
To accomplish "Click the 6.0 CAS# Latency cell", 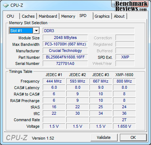I will pos(54,87).
